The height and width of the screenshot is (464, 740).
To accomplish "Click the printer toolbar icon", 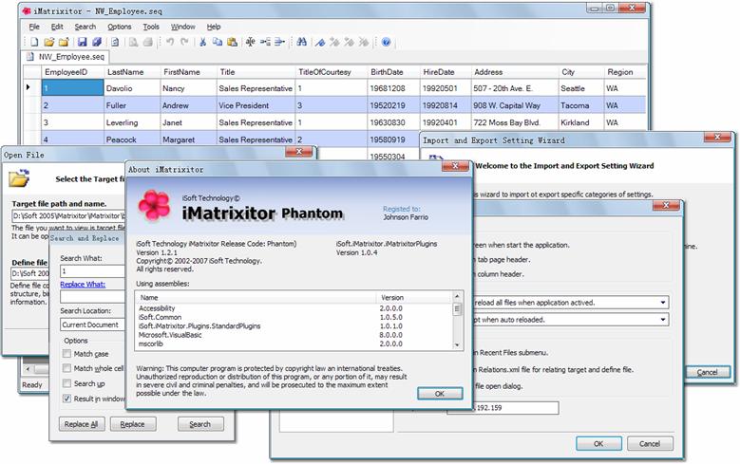I will [148, 42].
